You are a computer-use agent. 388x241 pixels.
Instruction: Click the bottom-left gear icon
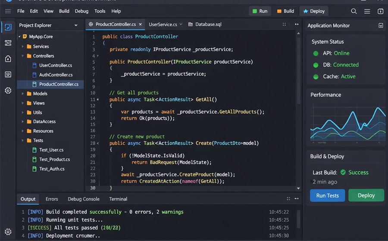[x=8, y=232]
